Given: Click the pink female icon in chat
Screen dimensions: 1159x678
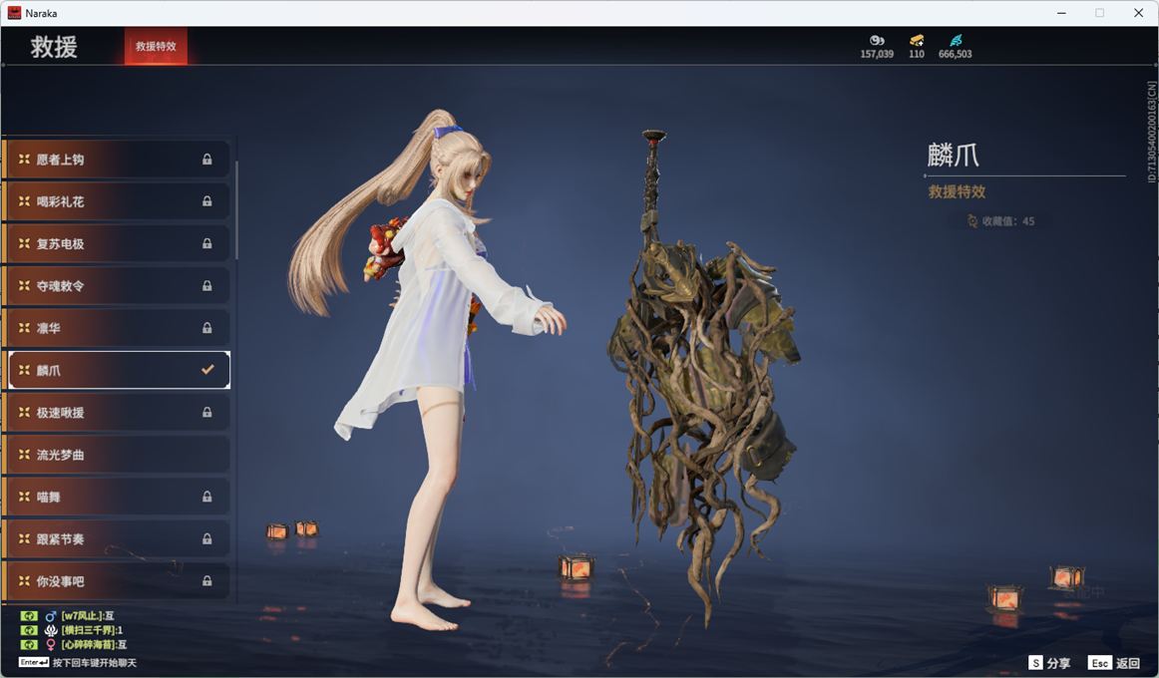Looking at the screenshot, I should click(x=51, y=645).
